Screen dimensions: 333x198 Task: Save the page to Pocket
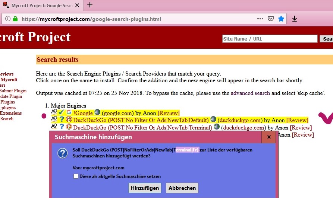pyautogui.click(x=271, y=19)
